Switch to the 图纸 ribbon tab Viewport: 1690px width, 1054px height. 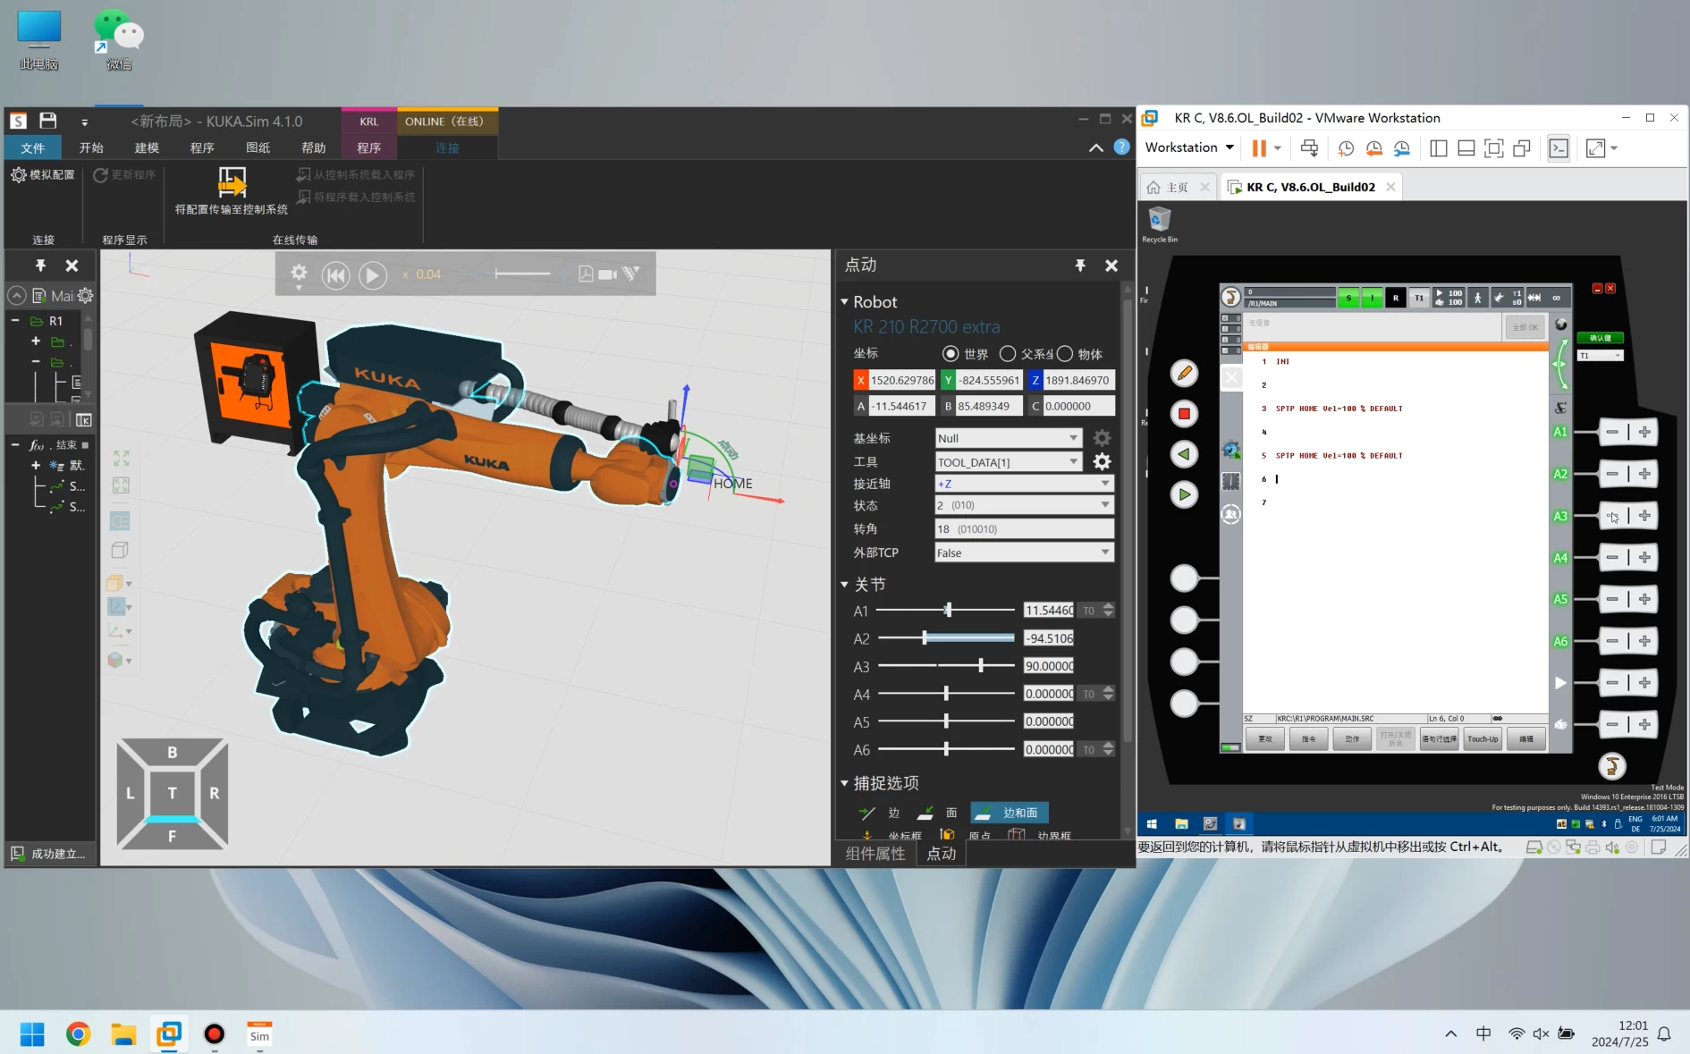(x=258, y=148)
